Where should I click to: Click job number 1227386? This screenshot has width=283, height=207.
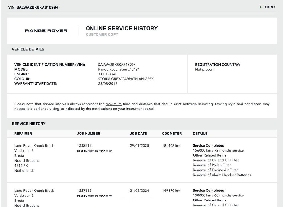(x=84, y=191)
